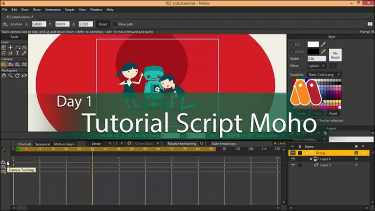The height and width of the screenshot is (211, 375).
Task: Collapse the Group layer triangle
Action: pos(307,153)
